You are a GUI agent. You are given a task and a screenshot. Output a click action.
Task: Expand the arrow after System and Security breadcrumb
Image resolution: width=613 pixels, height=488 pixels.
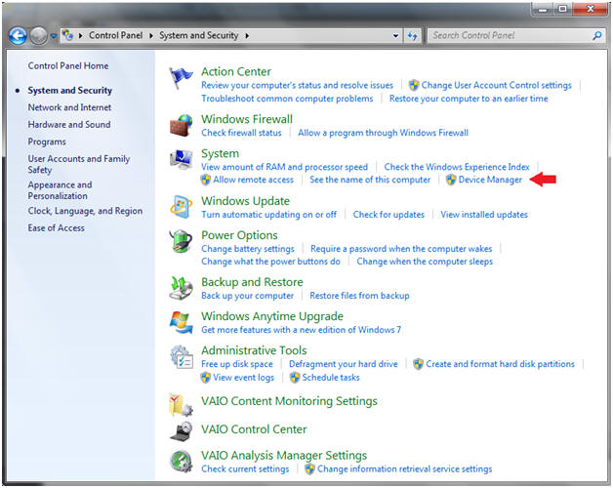247,35
